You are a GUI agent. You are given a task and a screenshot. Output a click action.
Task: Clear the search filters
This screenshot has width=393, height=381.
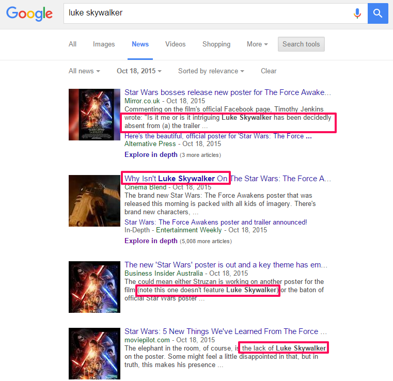[x=269, y=71]
